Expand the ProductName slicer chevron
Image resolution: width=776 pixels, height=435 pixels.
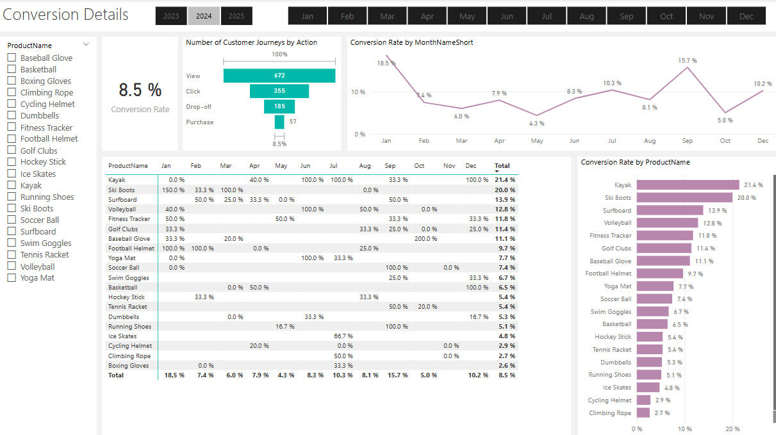86,45
